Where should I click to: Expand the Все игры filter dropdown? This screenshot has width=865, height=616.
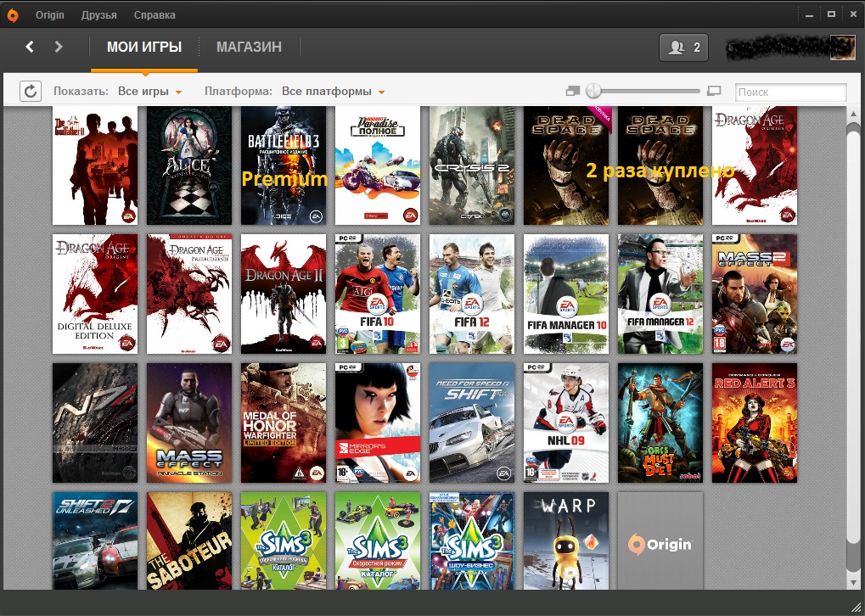(149, 92)
